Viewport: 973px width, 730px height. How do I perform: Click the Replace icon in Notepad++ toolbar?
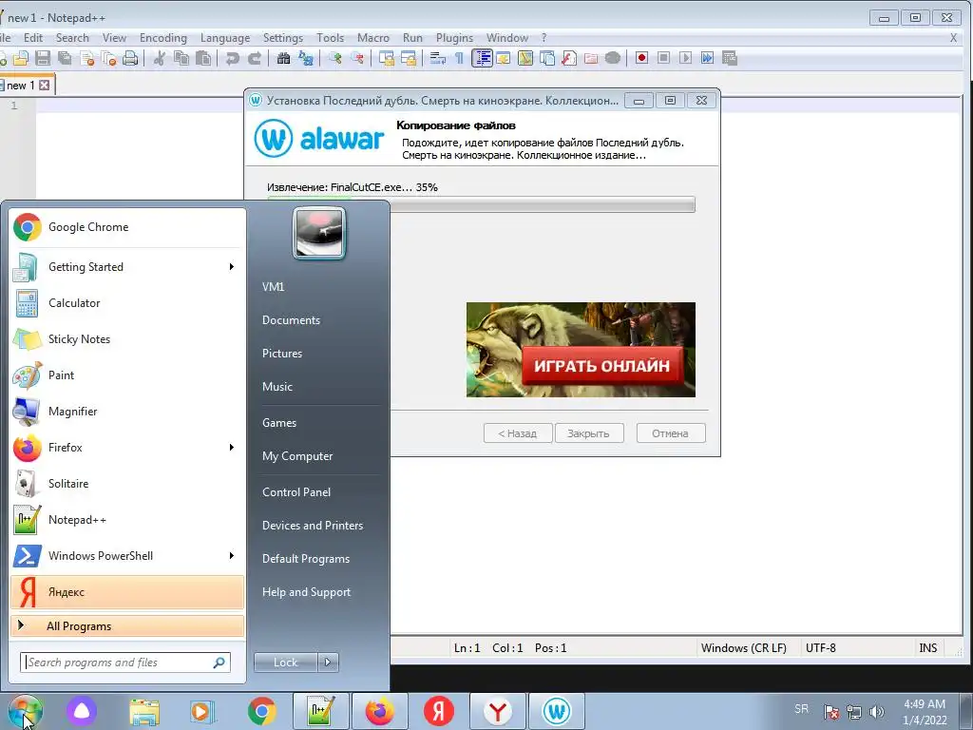[305, 58]
